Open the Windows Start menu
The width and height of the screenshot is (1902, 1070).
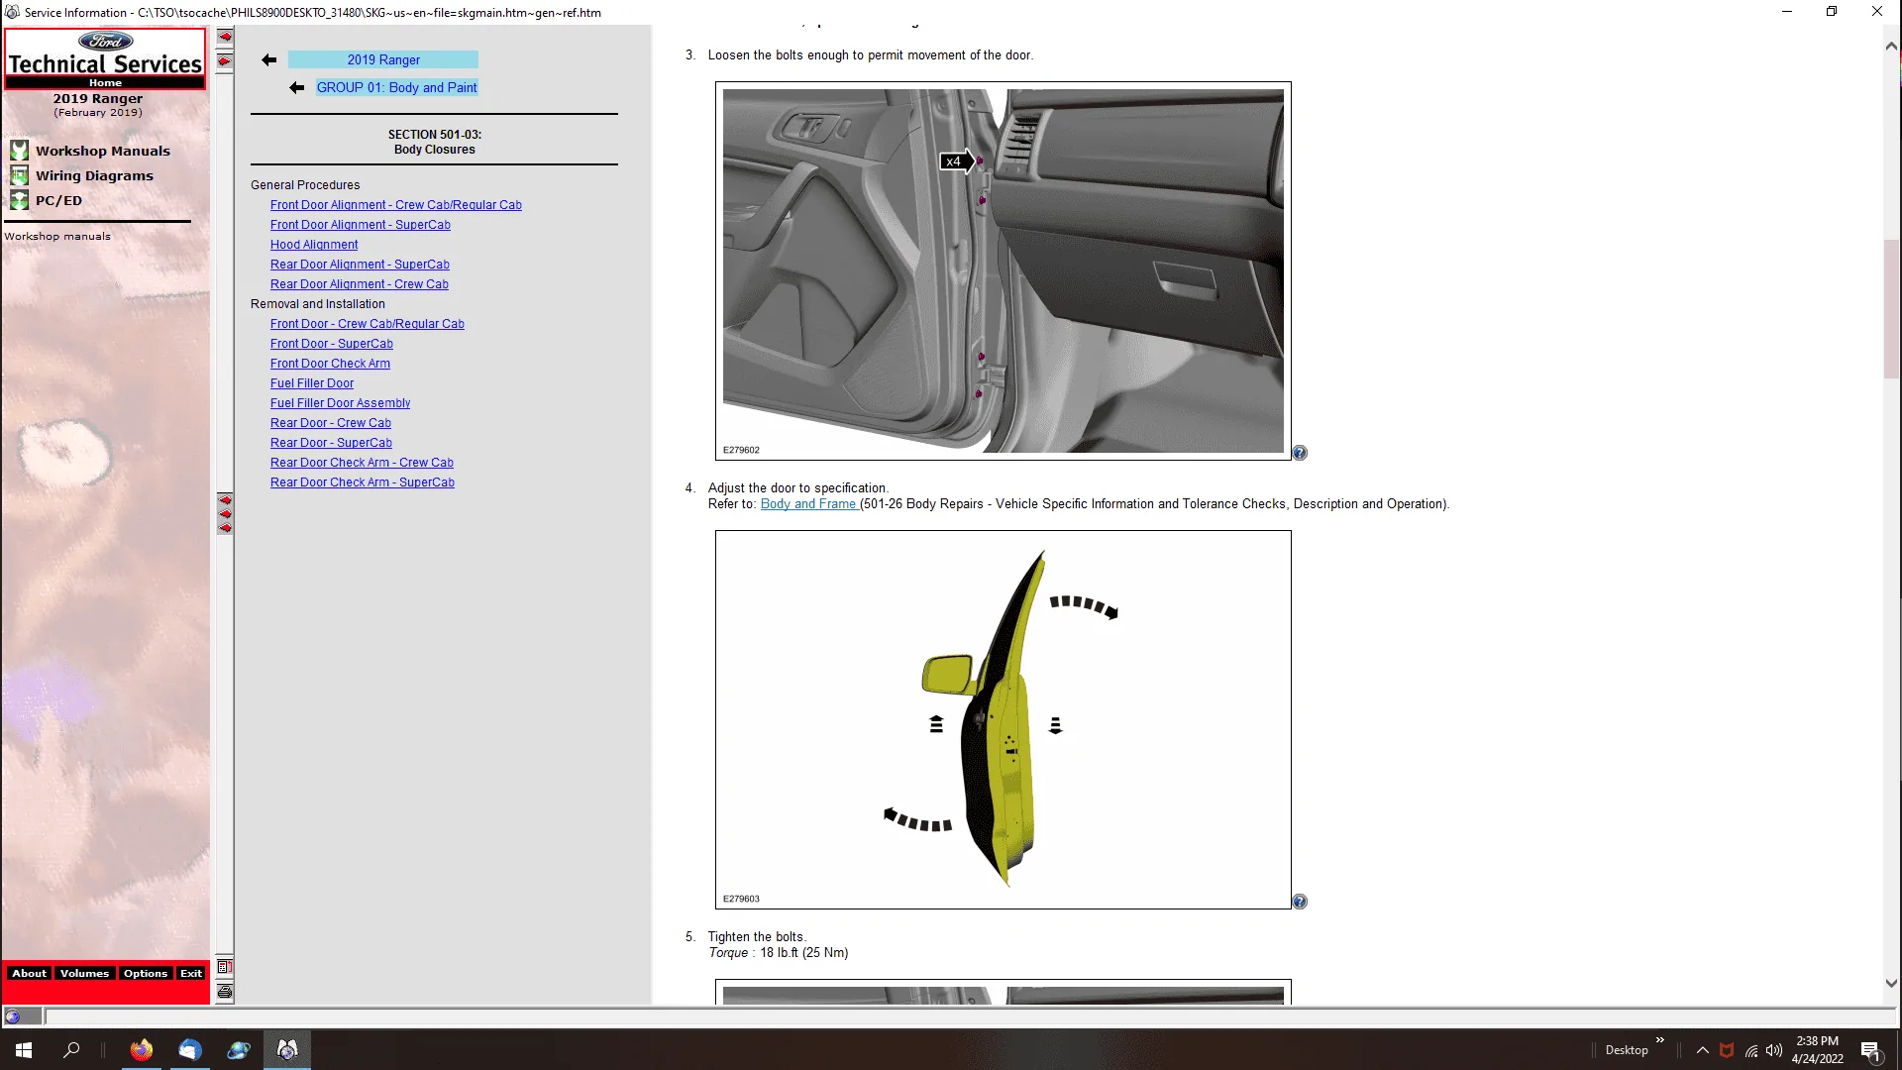[x=24, y=1050]
